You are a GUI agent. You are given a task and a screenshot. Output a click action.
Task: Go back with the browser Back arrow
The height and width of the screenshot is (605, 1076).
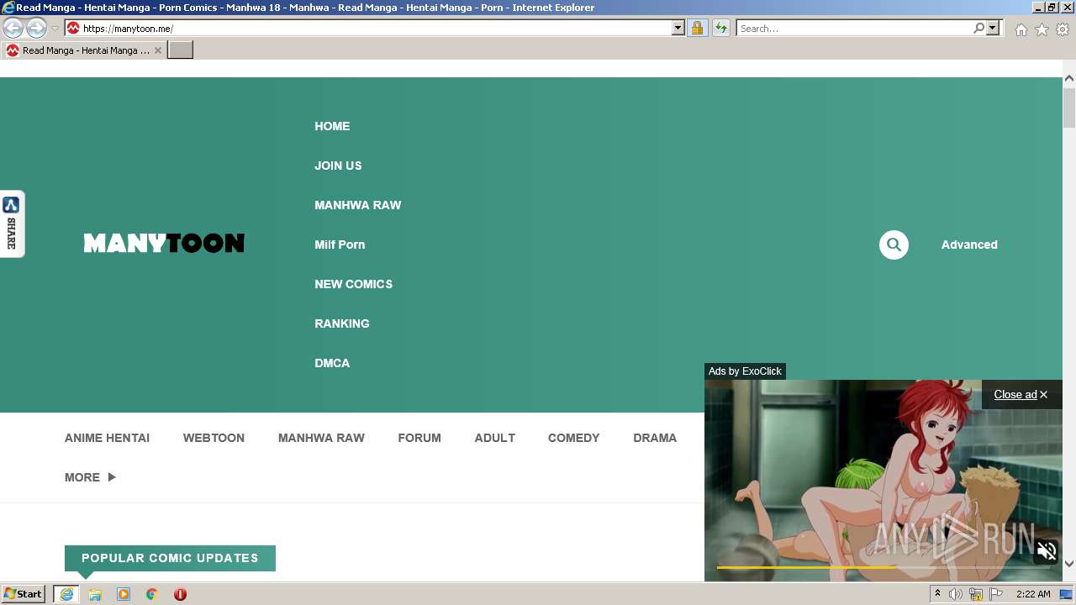(x=13, y=28)
